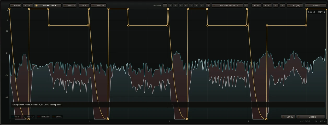This screenshot has width=328, height=125.
Task: Switch to pattern slot 3
Action: coord(175,5)
